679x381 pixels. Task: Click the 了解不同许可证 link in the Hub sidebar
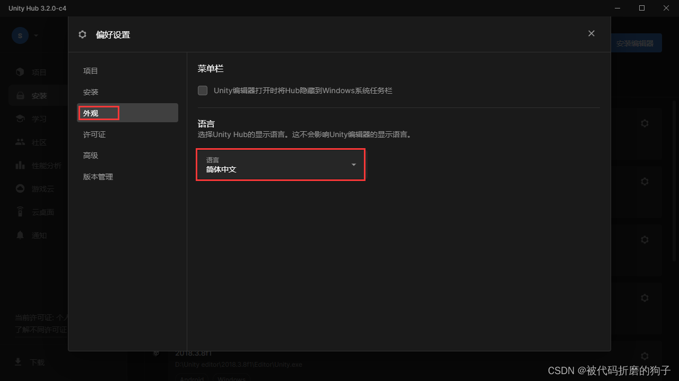pyautogui.click(x=41, y=330)
